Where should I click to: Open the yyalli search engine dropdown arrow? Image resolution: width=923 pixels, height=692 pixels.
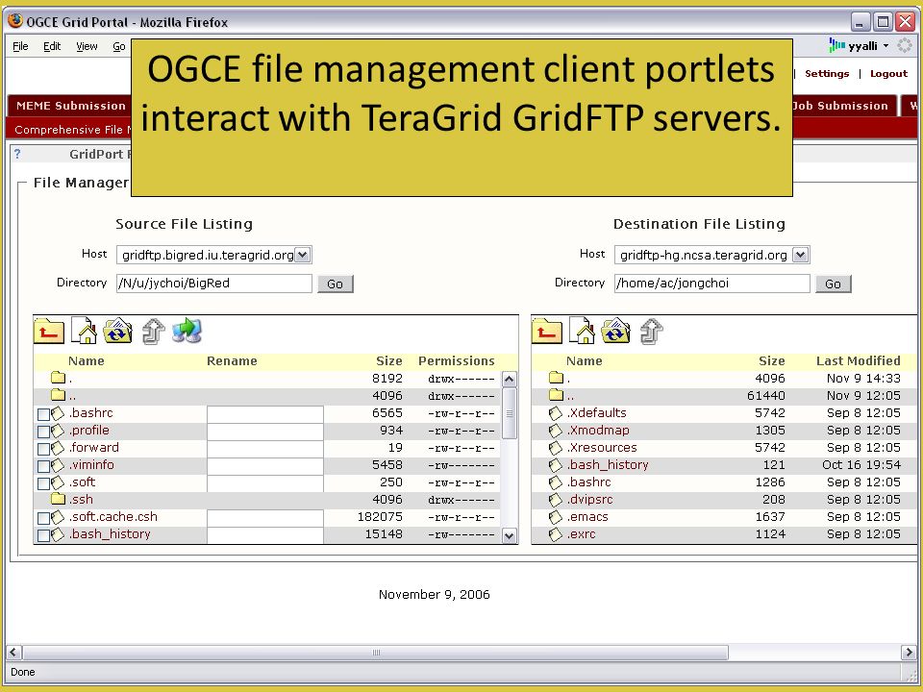pyautogui.click(x=886, y=46)
